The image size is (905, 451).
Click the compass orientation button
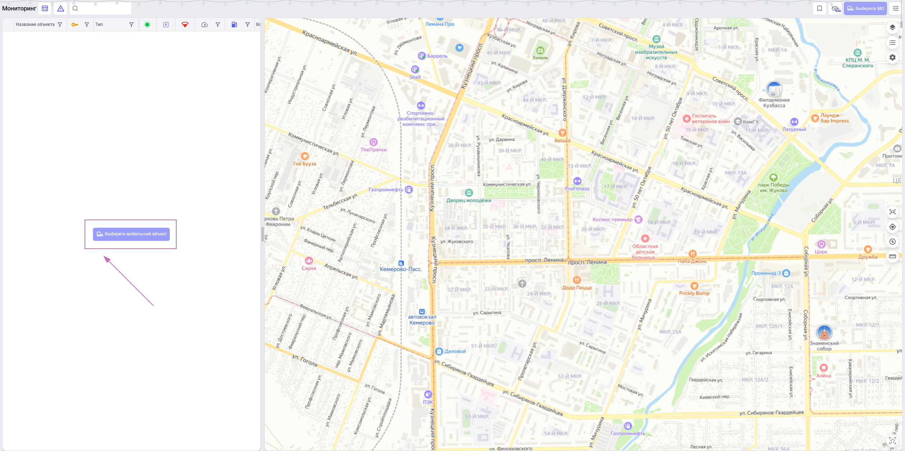pyautogui.click(x=892, y=242)
